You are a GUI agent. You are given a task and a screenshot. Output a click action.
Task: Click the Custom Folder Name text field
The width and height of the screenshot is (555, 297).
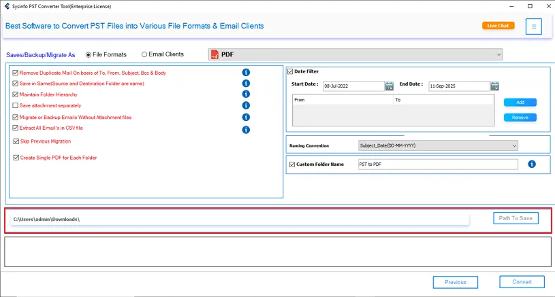click(438, 164)
